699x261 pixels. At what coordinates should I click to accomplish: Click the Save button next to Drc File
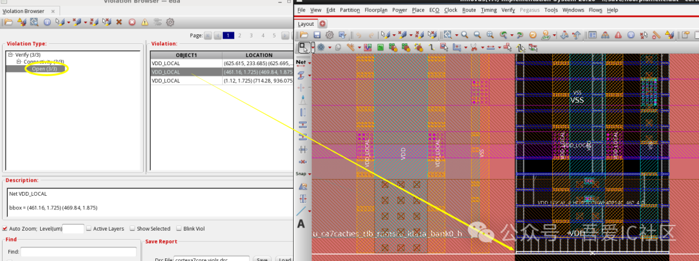pyautogui.click(x=261, y=259)
